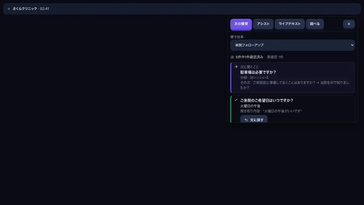Image resolution: width=364 pixels, height=205 pixels.
Task: Click the 聞き取り内容 transcript quote line
Action: (271, 111)
